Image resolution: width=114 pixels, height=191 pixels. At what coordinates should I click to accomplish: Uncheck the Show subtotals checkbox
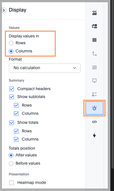click(x=12, y=97)
